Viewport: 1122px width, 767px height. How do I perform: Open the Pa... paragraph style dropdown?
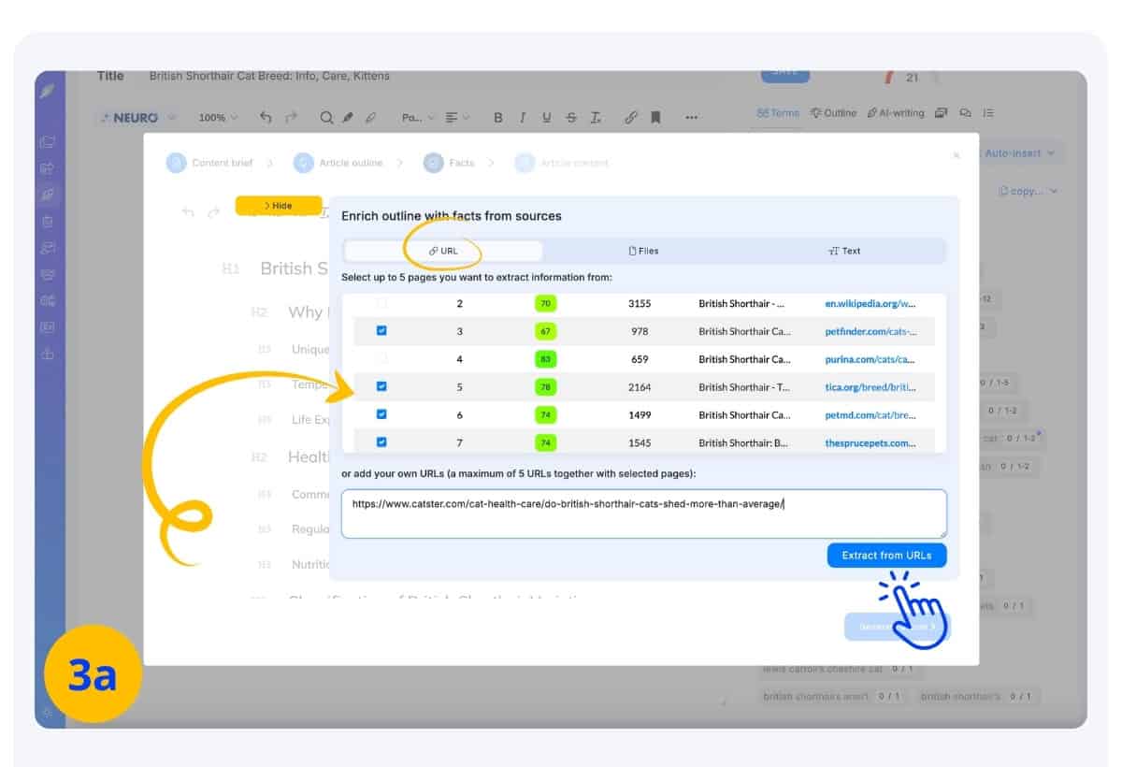(x=418, y=118)
